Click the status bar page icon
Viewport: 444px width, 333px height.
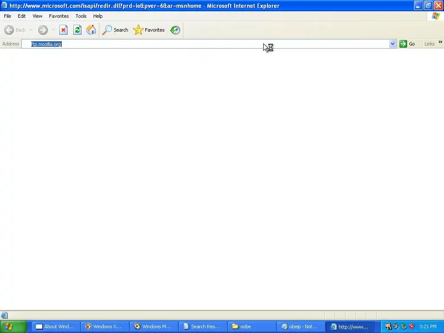click(4, 315)
